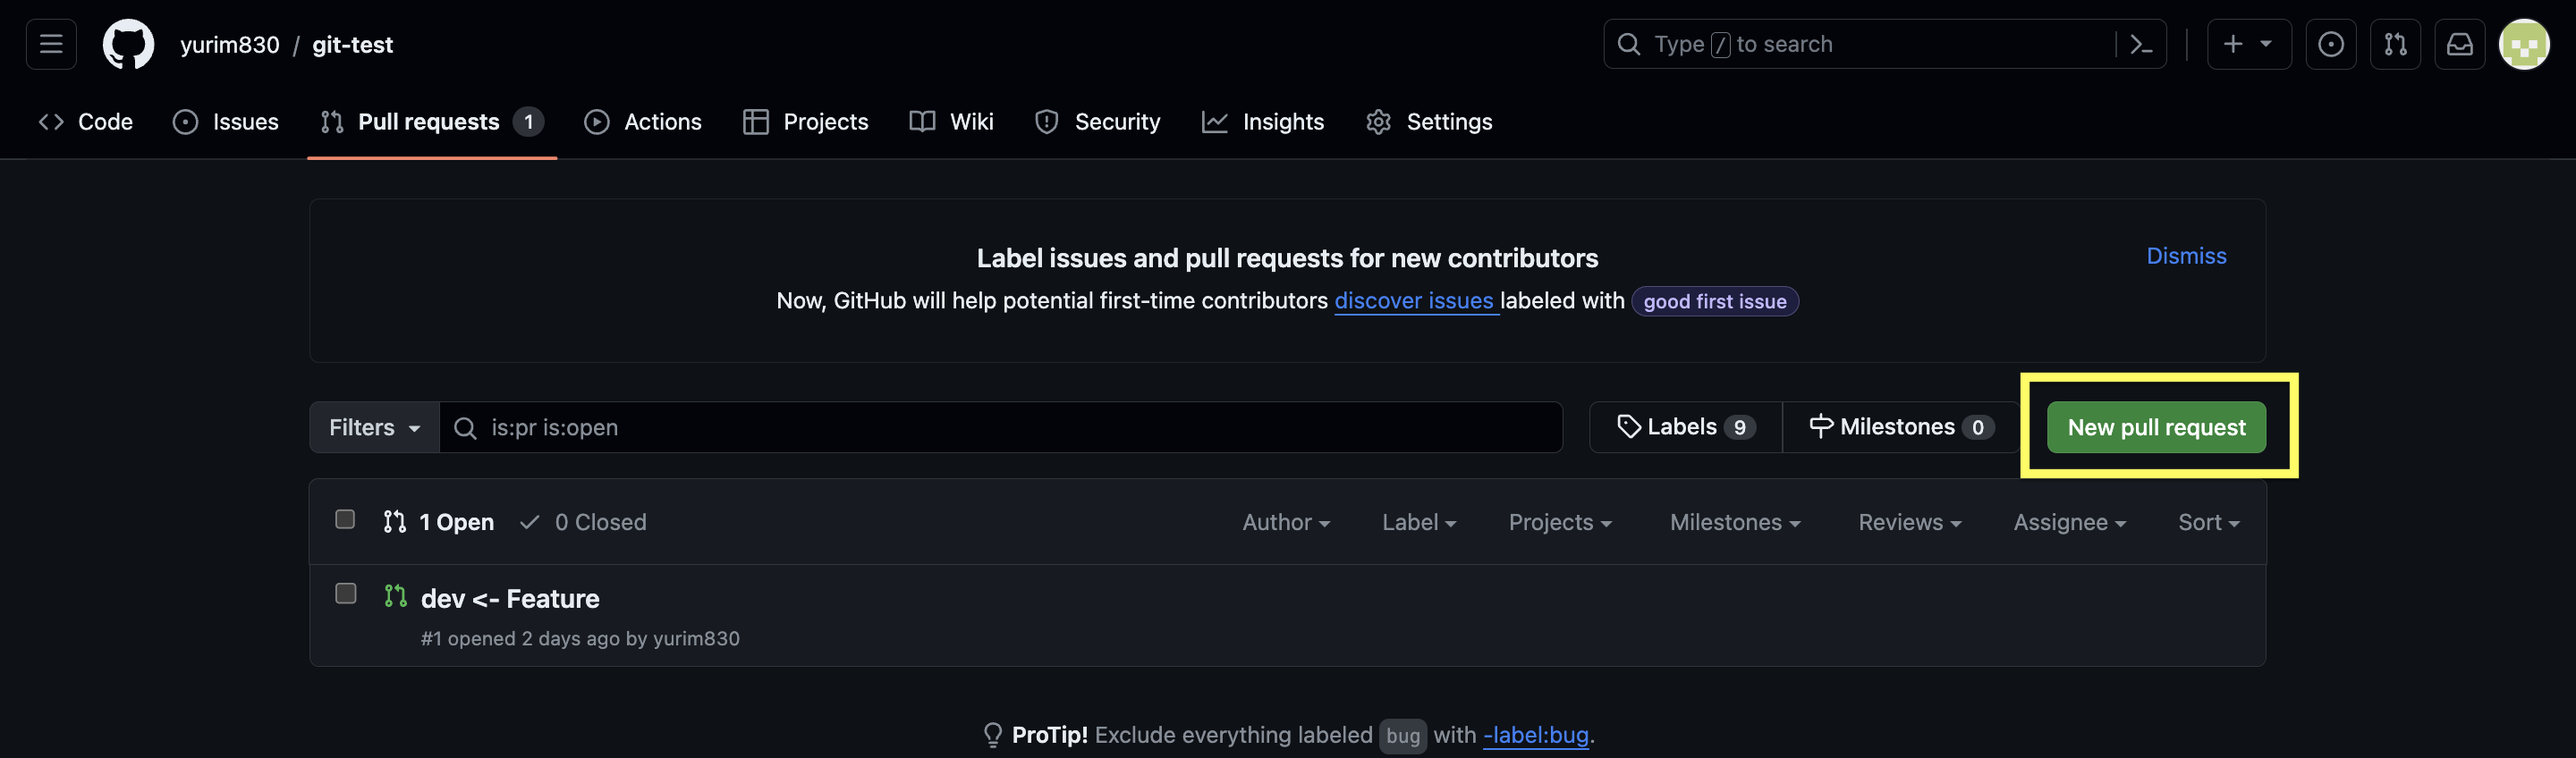Open the notifications inbox icon

[x=2459, y=44]
